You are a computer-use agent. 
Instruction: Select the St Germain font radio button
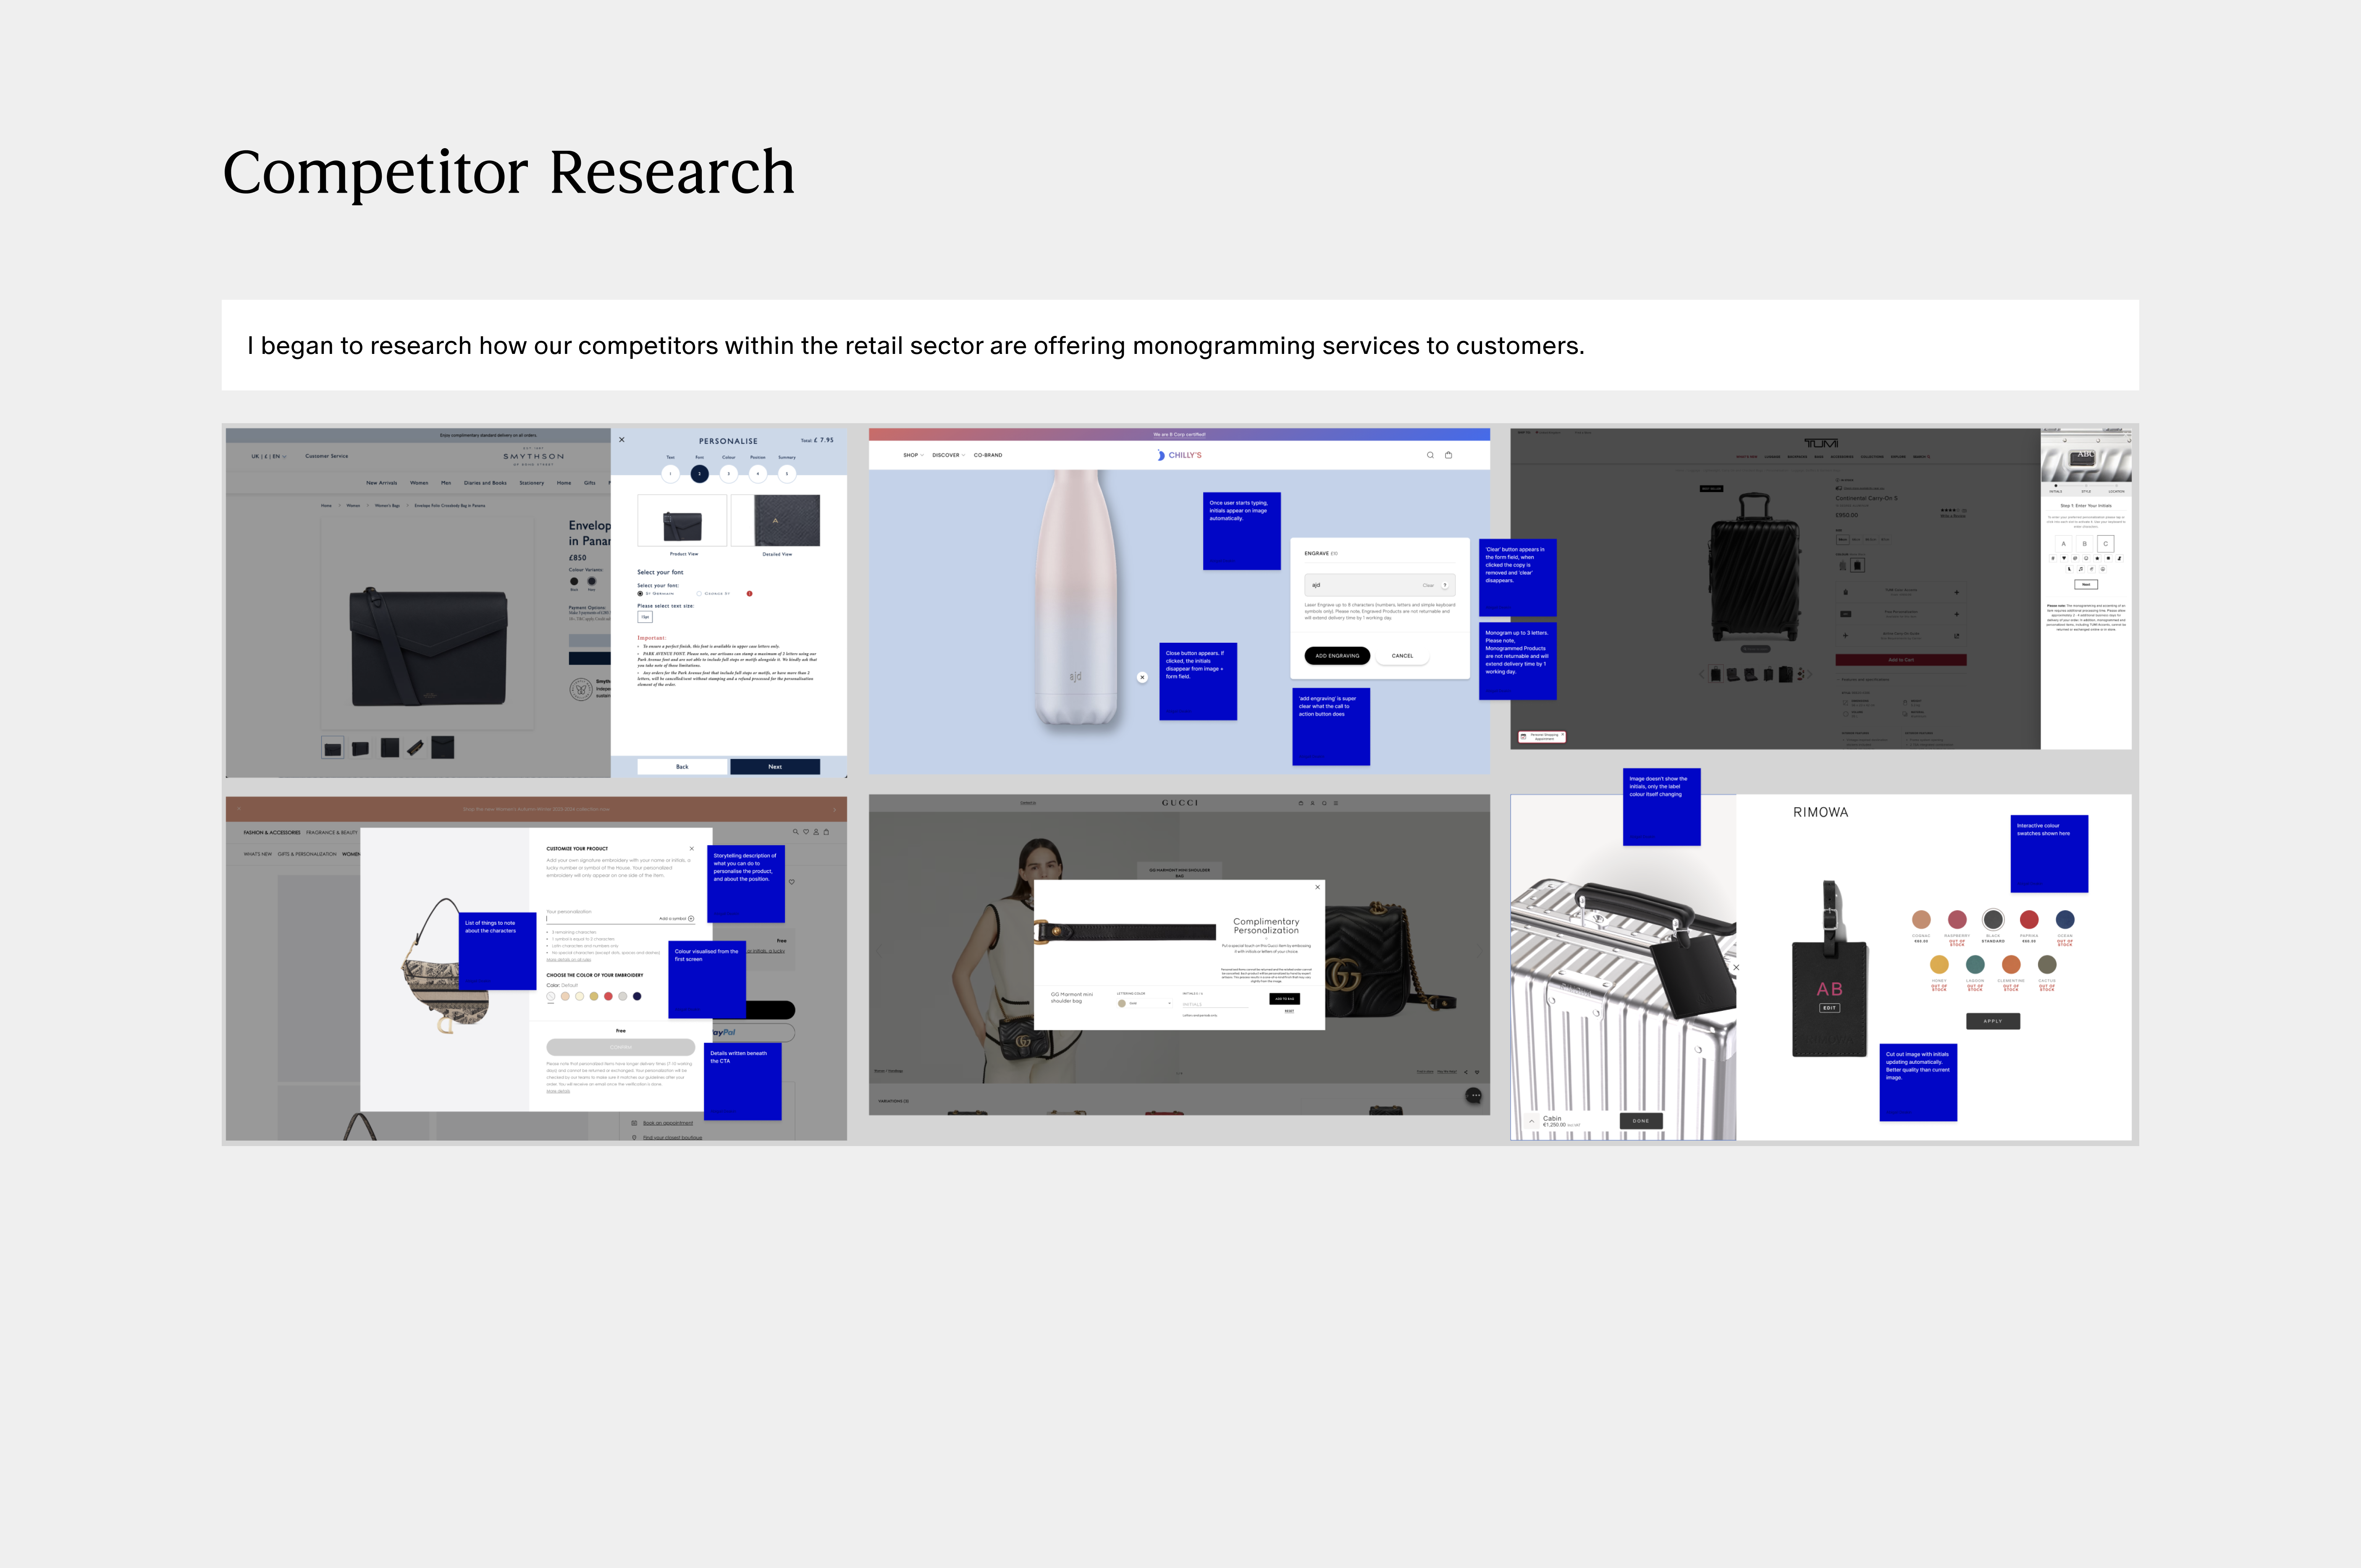coord(640,594)
